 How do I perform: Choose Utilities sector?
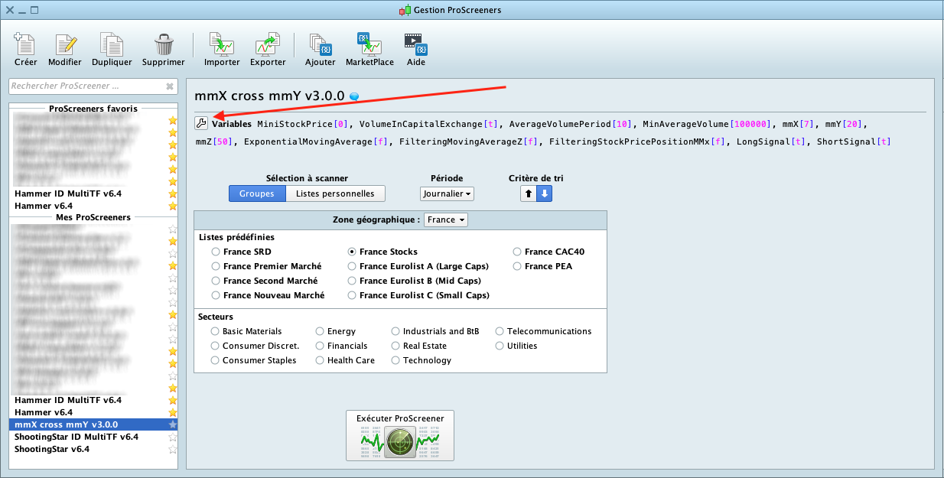click(x=500, y=346)
